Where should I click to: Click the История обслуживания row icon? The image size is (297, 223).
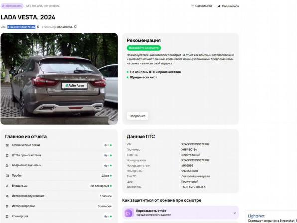[7, 196]
